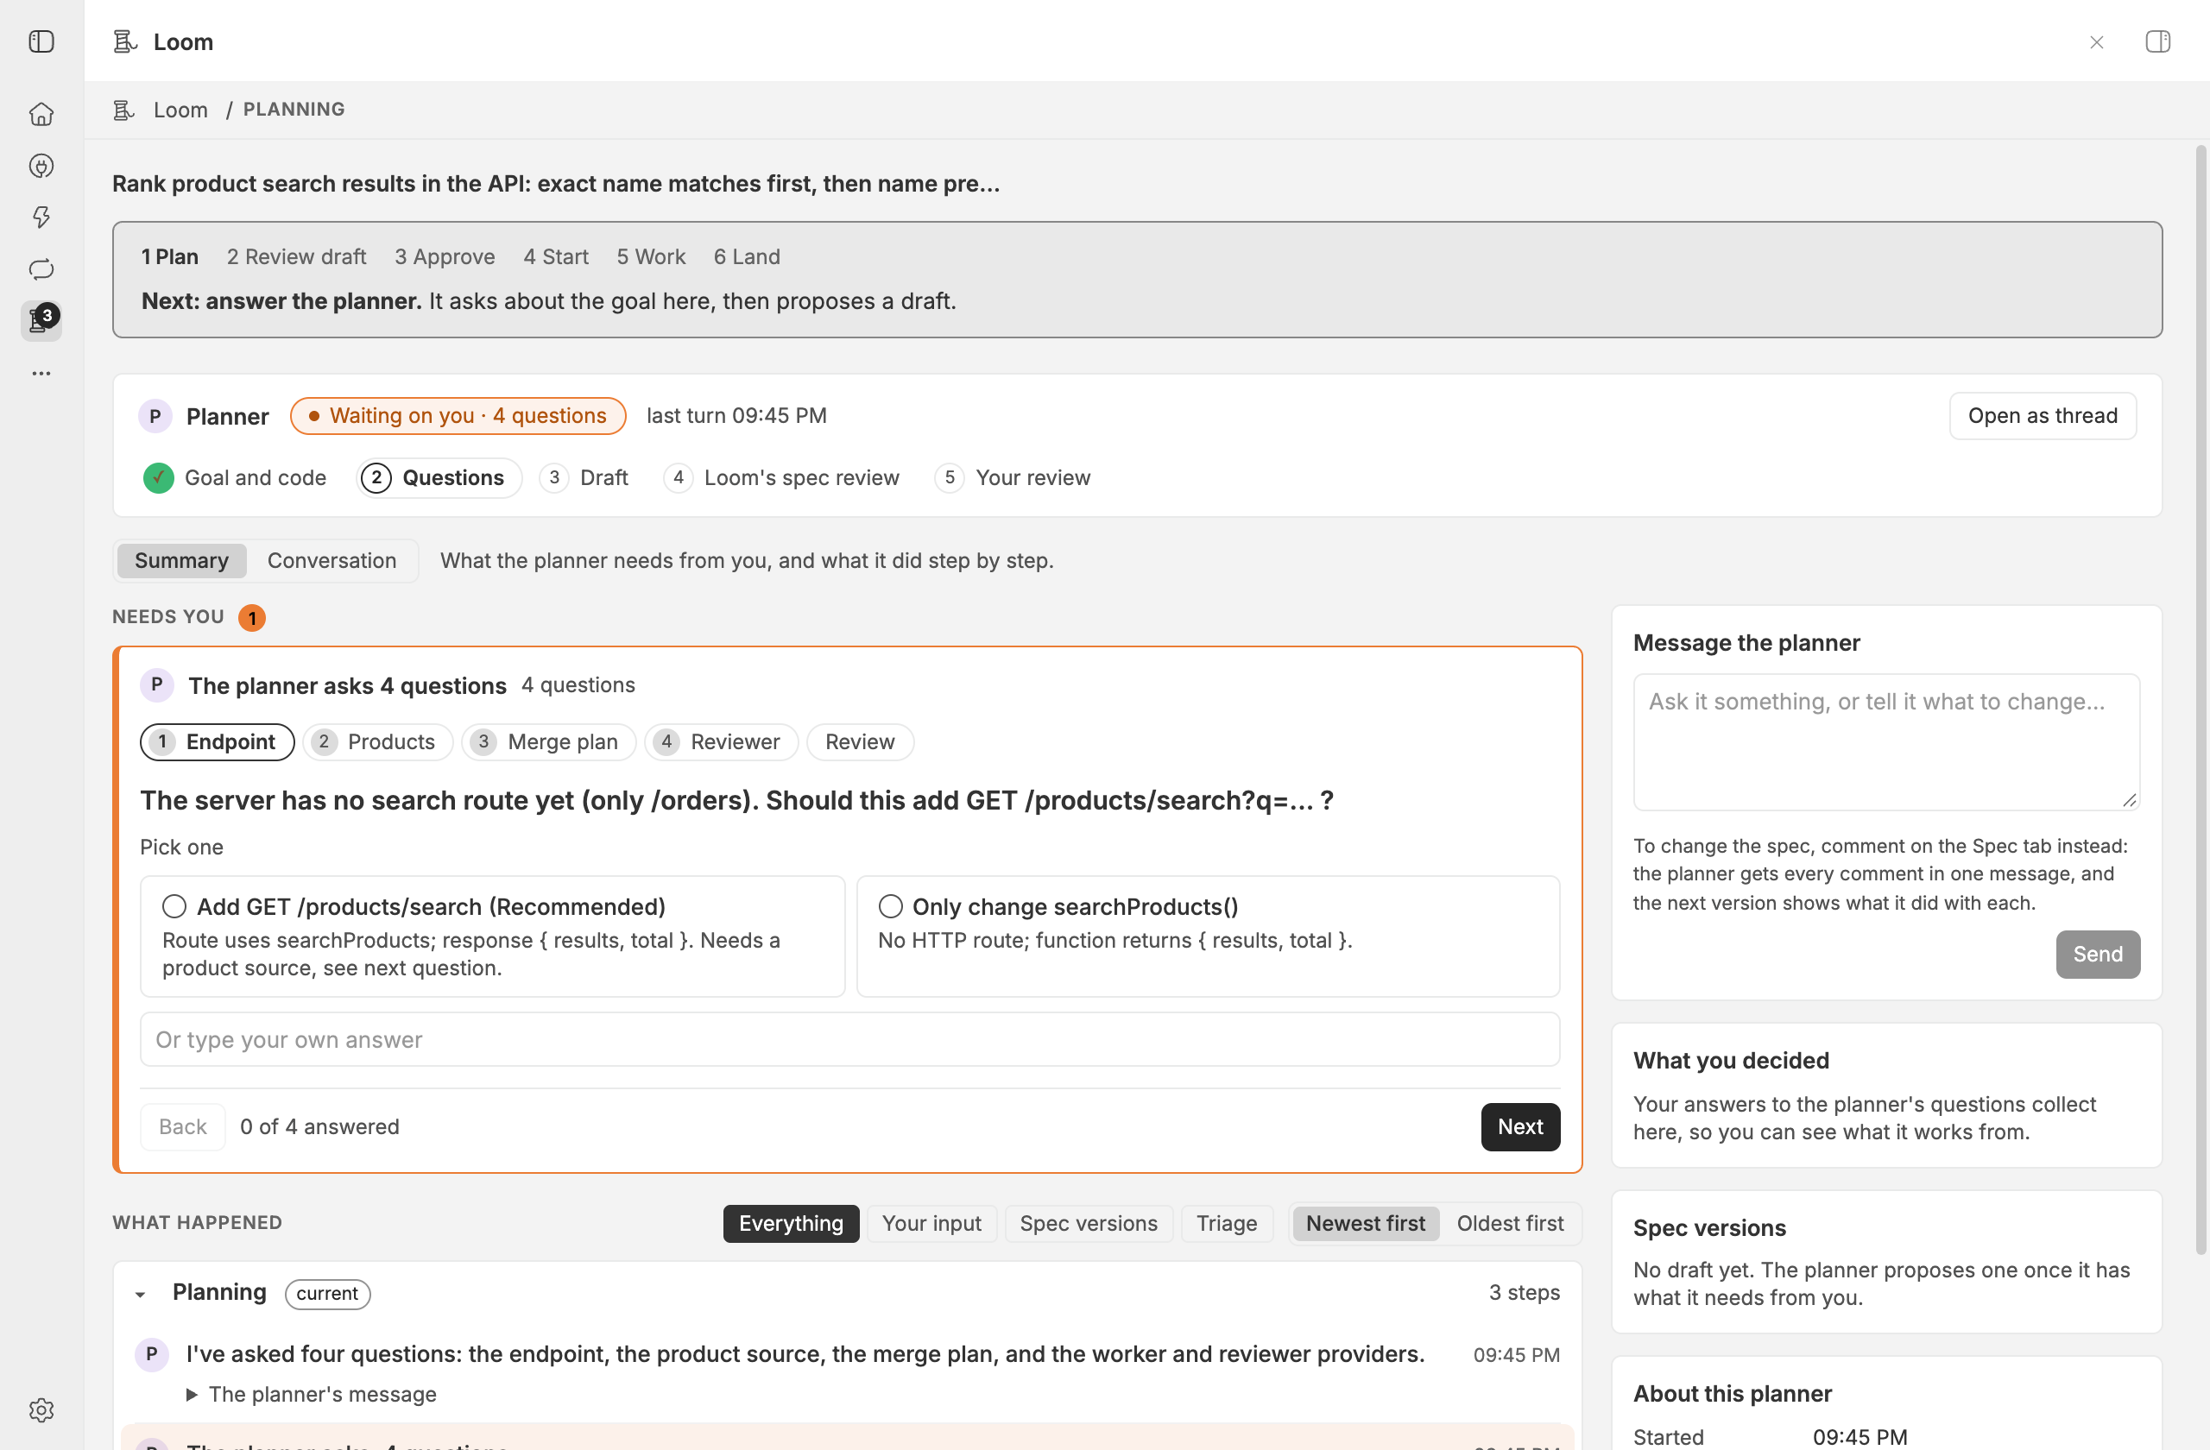The height and width of the screenshot is (1450, 2210).
Task: Sort history by Oldest first
Action: coord(1510,1222)
